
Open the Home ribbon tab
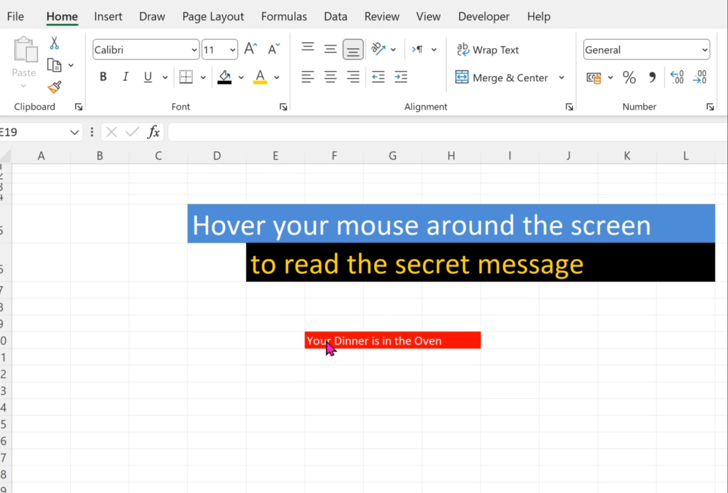click(62, 16)
